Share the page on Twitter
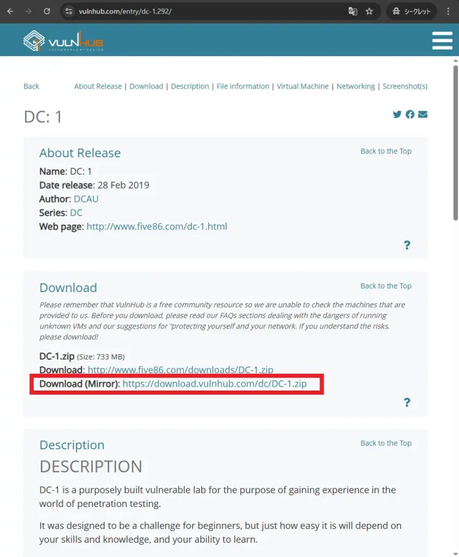Image resolution: width=459 pixels, height=557 pixels. pos(397,114)
